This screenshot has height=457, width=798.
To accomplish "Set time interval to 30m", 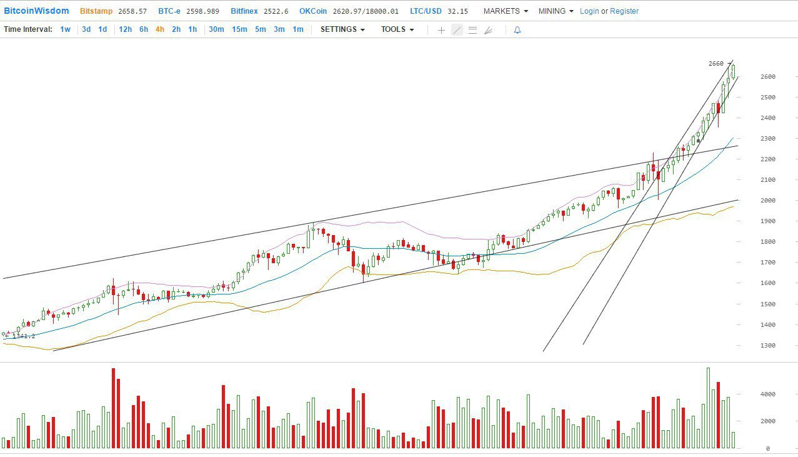I will pos(216,29).
